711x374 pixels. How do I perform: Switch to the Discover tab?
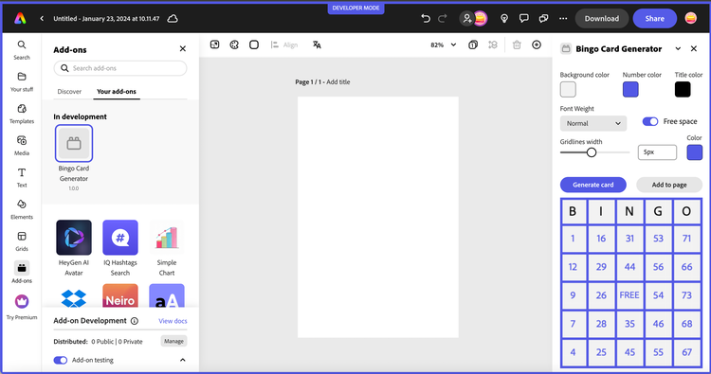point(69,92)
